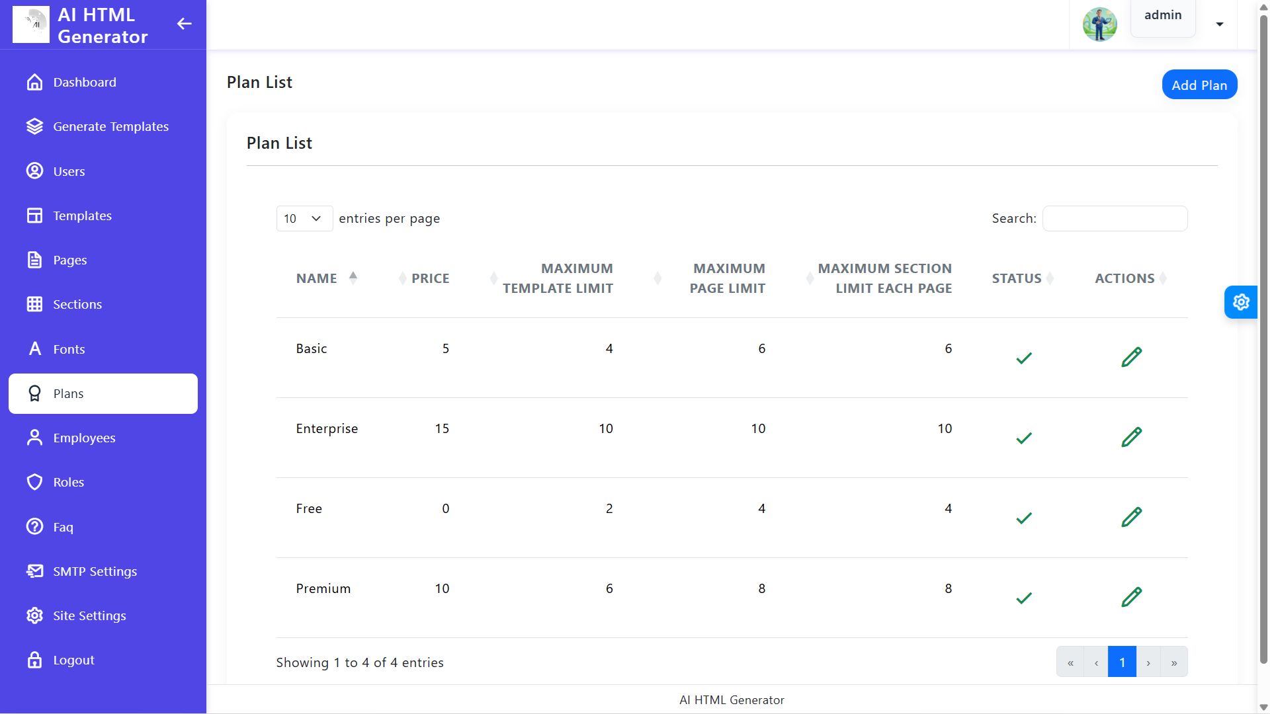1270x714 pixels.
Task: Toggle the Premium plan status checkmark
Action: (x=1023, y=598)
